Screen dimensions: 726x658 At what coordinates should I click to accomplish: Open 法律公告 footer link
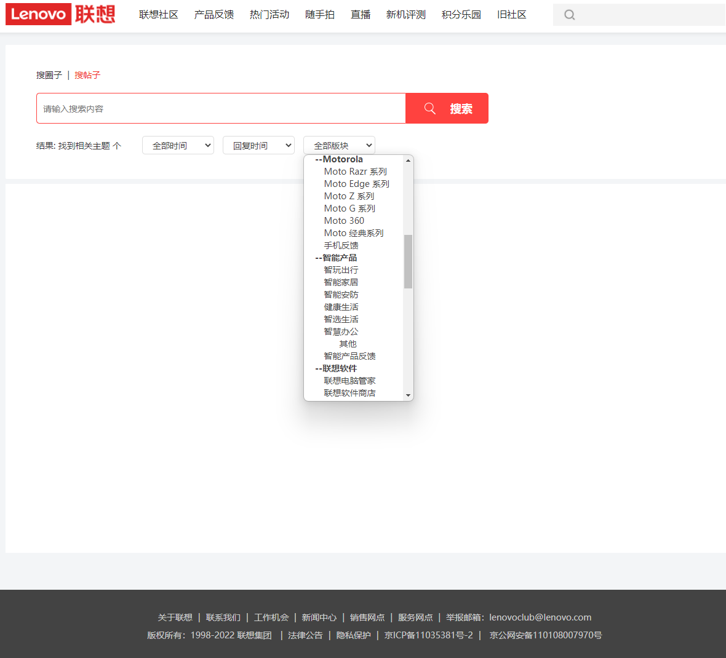coord(305,635)
